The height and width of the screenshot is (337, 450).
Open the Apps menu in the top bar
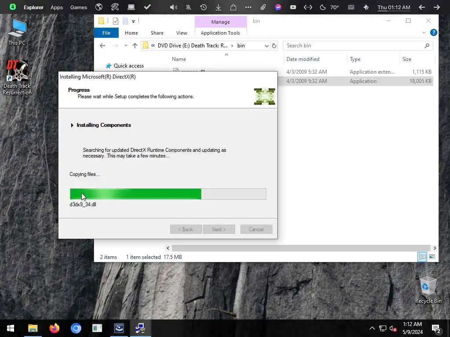pyautogui.click(x=57, y=7)
